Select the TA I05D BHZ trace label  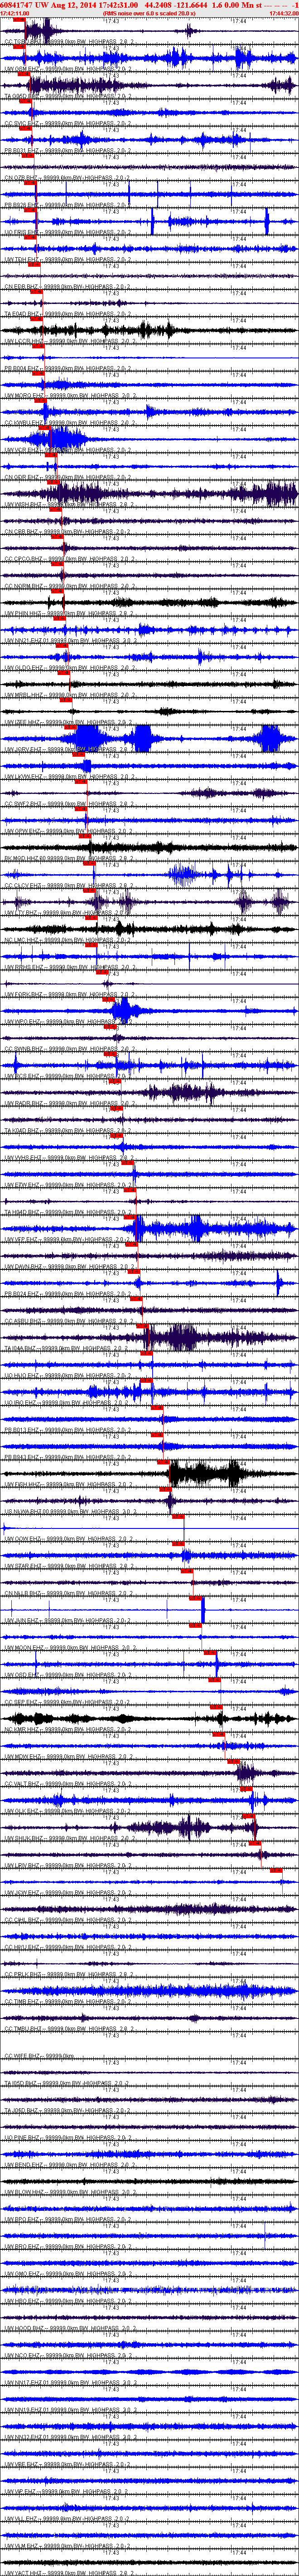pyautogui.click(x=67, y=2083)
